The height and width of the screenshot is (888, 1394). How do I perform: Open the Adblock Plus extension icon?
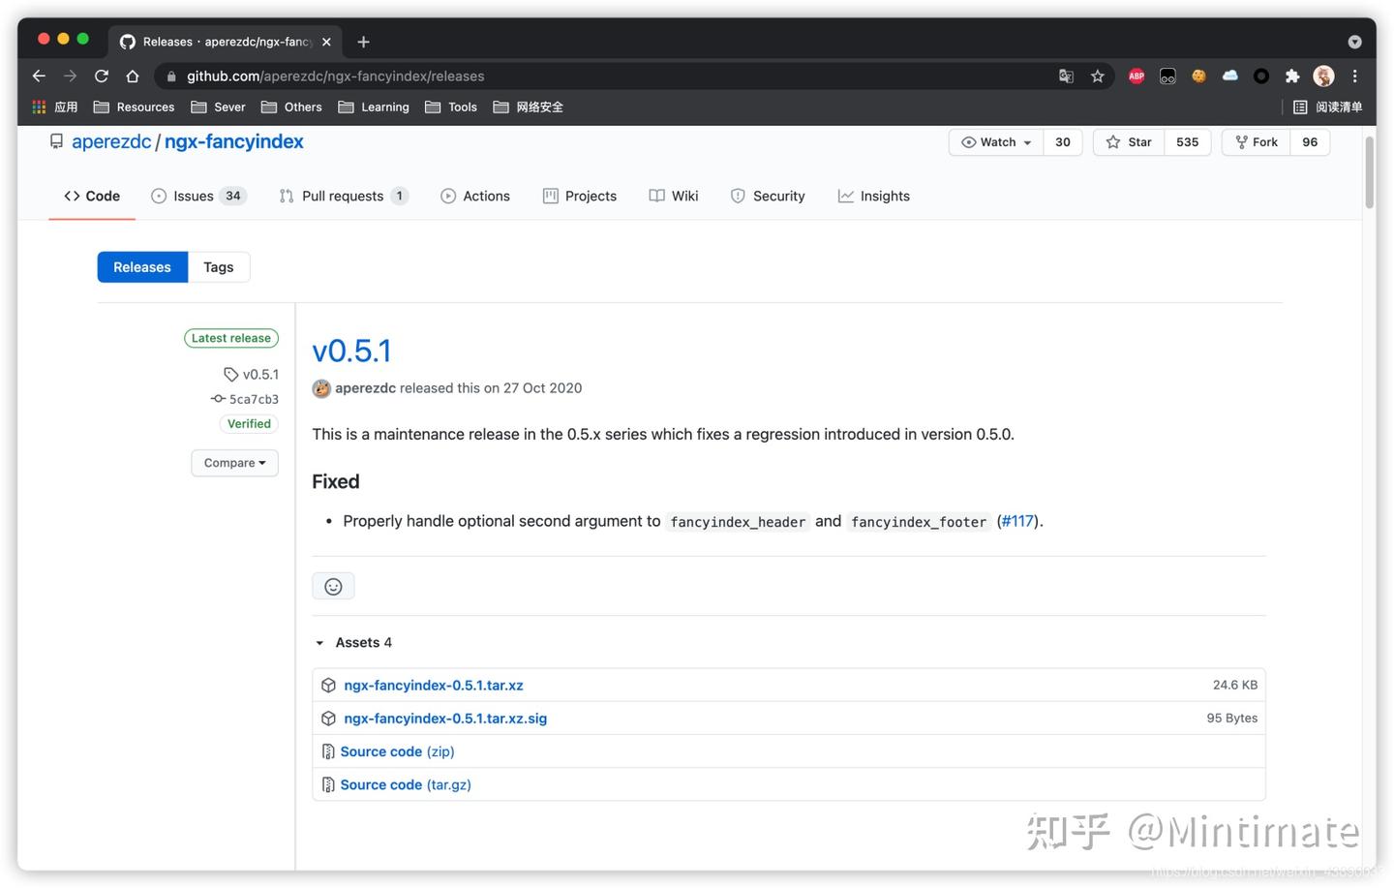pyautogui.click(x=1136, y=76)
